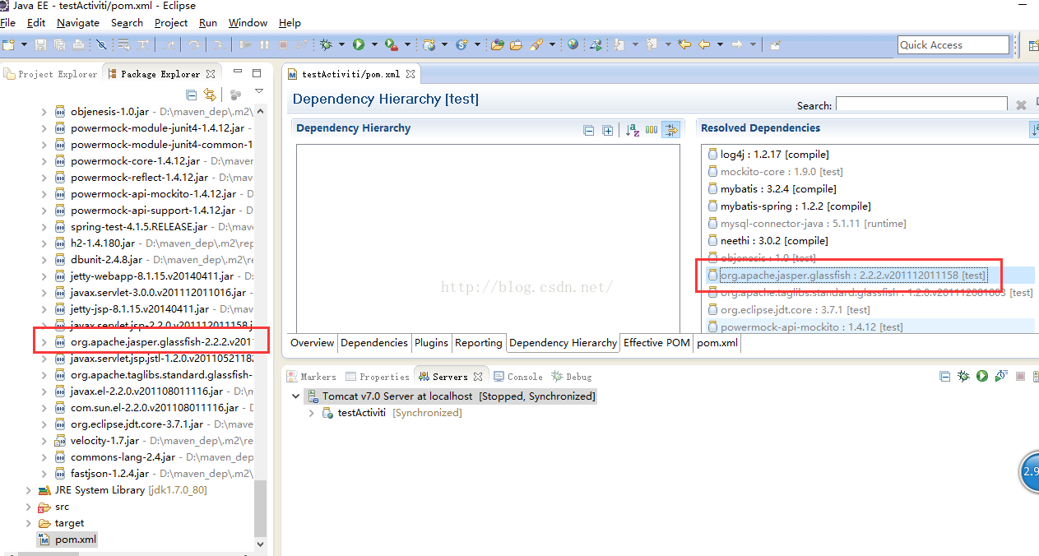Image resolution: width=1039 pixels, height=556 pixels.
Task: Start server in debug mode icon
Action: 963,376
